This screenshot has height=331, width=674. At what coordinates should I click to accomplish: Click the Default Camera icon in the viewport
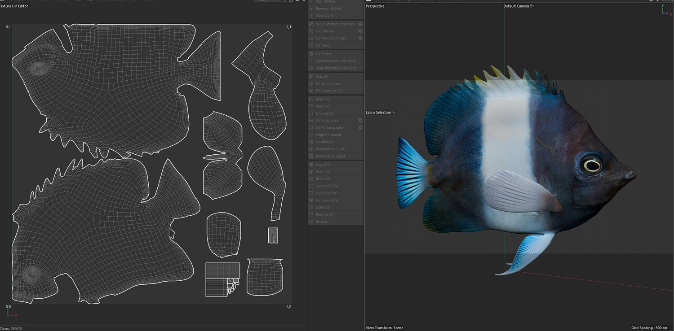point(532,6)
